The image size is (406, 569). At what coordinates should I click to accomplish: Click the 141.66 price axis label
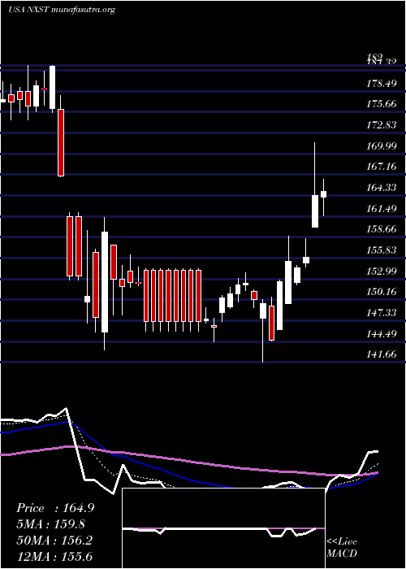tap(381, 354)
